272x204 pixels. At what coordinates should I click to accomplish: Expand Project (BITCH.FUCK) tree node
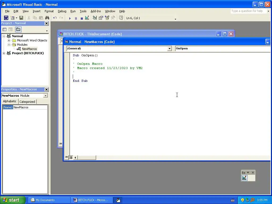click(4, 53)
